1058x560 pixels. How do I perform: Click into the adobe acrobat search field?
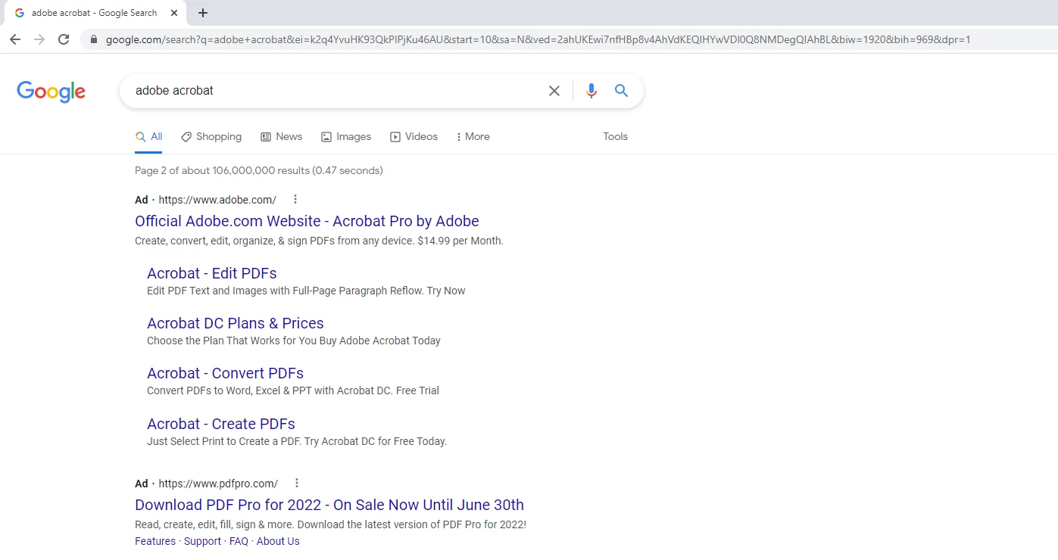click(x=333, y=91)
